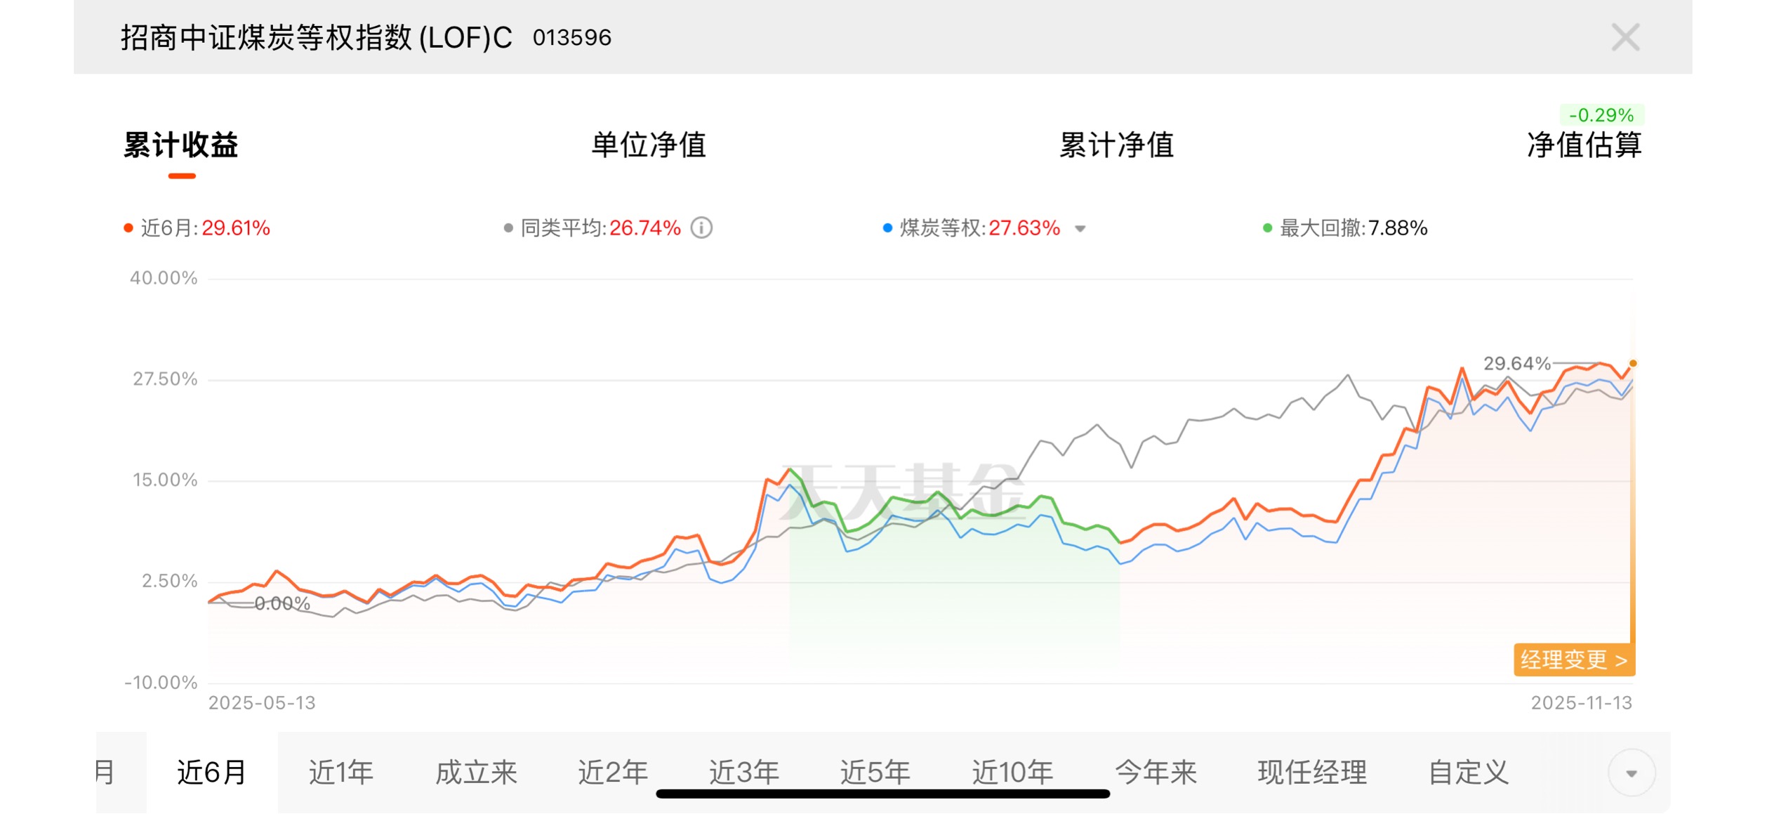Expand the 煤炭等权 benchmark dropdown arrow
Image resolution: width=1767 pixels, height=814 pixels.
pos(1080,229)
